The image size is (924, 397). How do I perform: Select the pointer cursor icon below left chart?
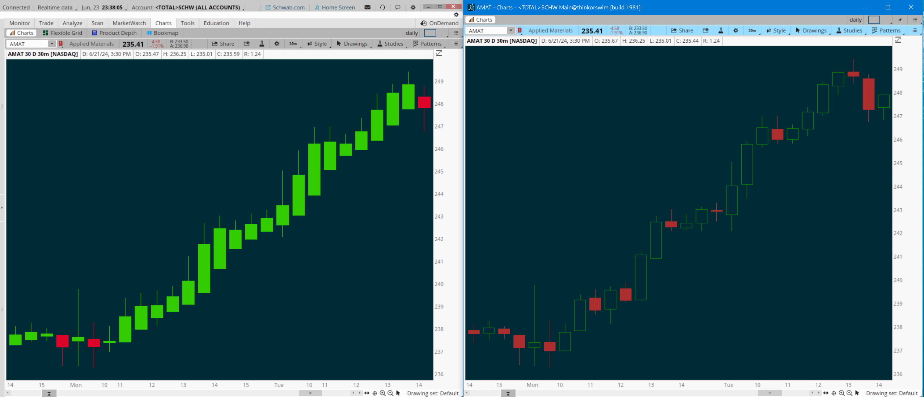tap(398, 393)
